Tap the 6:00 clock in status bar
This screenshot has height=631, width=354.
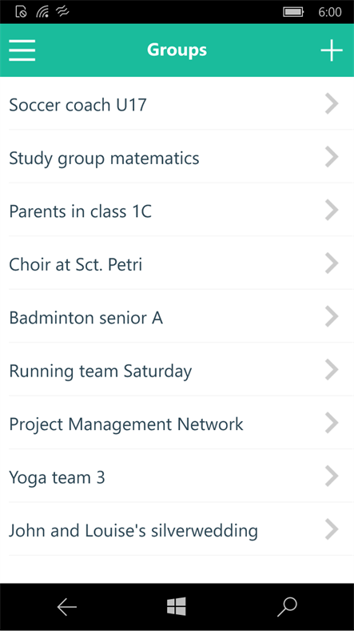coord(330,12)
